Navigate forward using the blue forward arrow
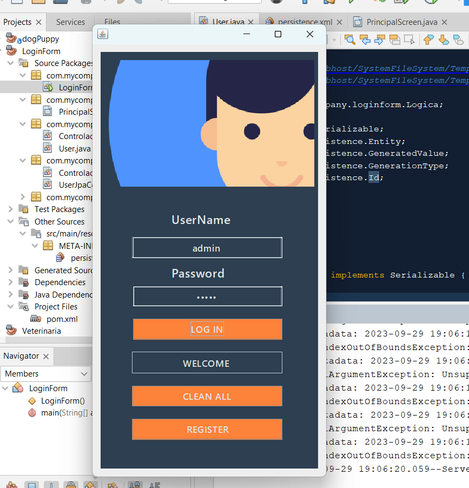This screenshot has width=469, height=488. pyautogui.click(x=379, y=40)
